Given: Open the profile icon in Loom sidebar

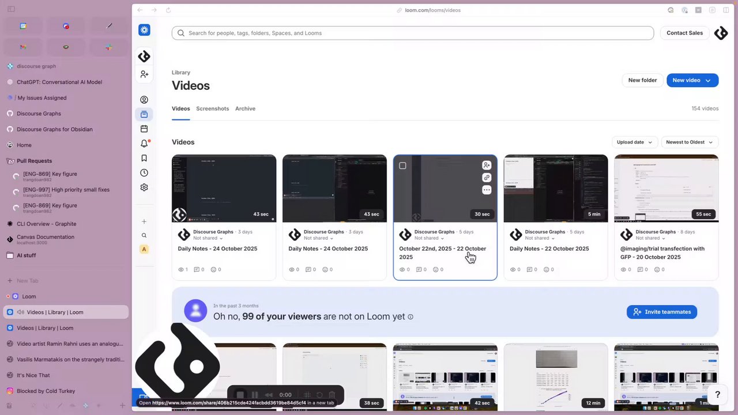Looking at the screenshot, I should tap(144, 100).
